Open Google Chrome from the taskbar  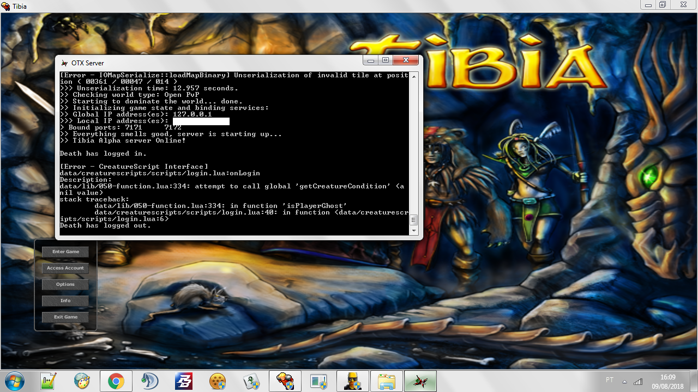tap(116, 381)
